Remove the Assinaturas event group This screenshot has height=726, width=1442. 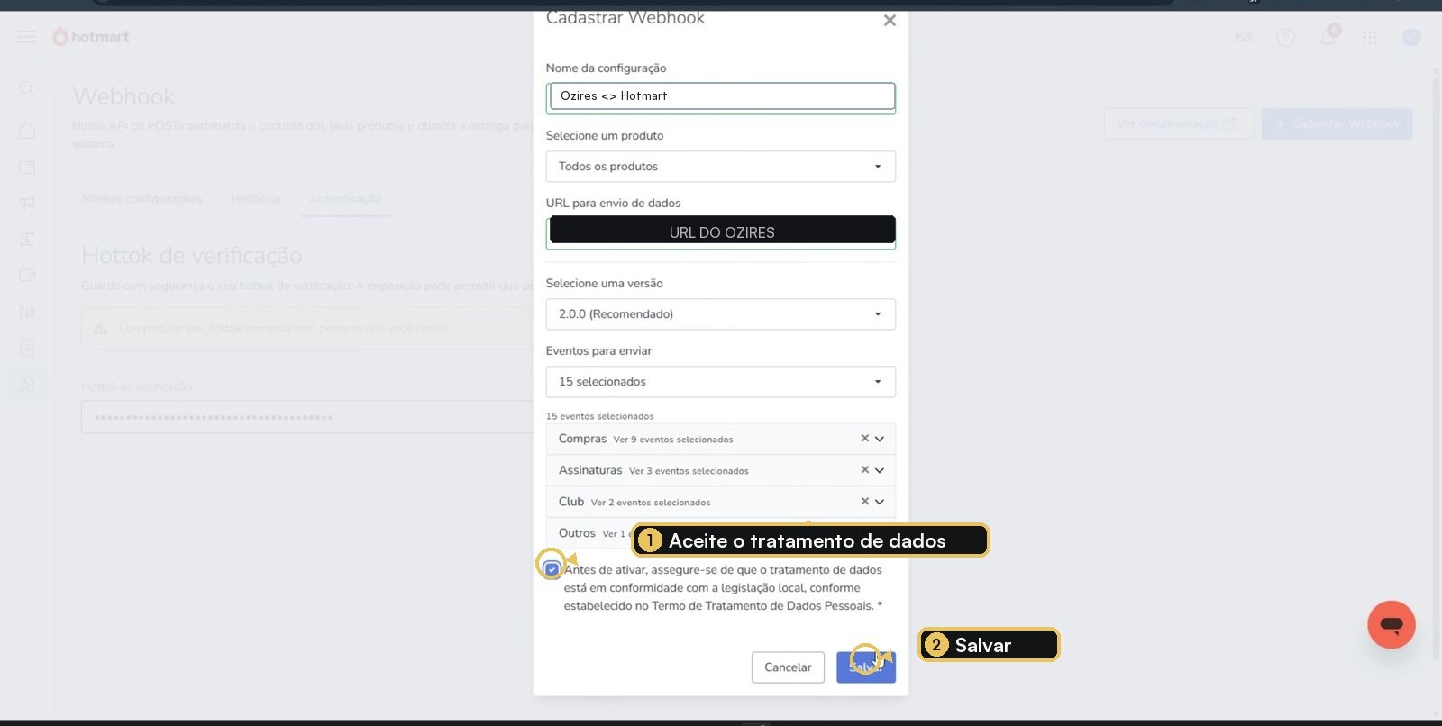[864, 470]
